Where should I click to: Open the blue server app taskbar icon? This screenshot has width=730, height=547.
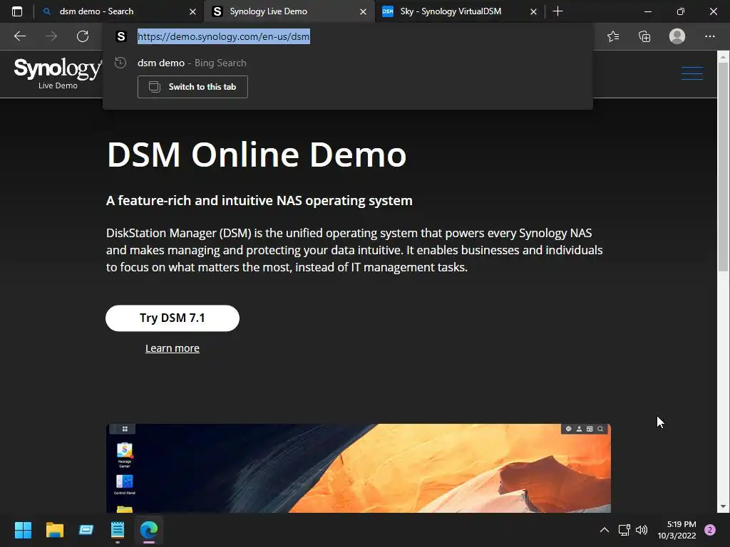(86, 530)
